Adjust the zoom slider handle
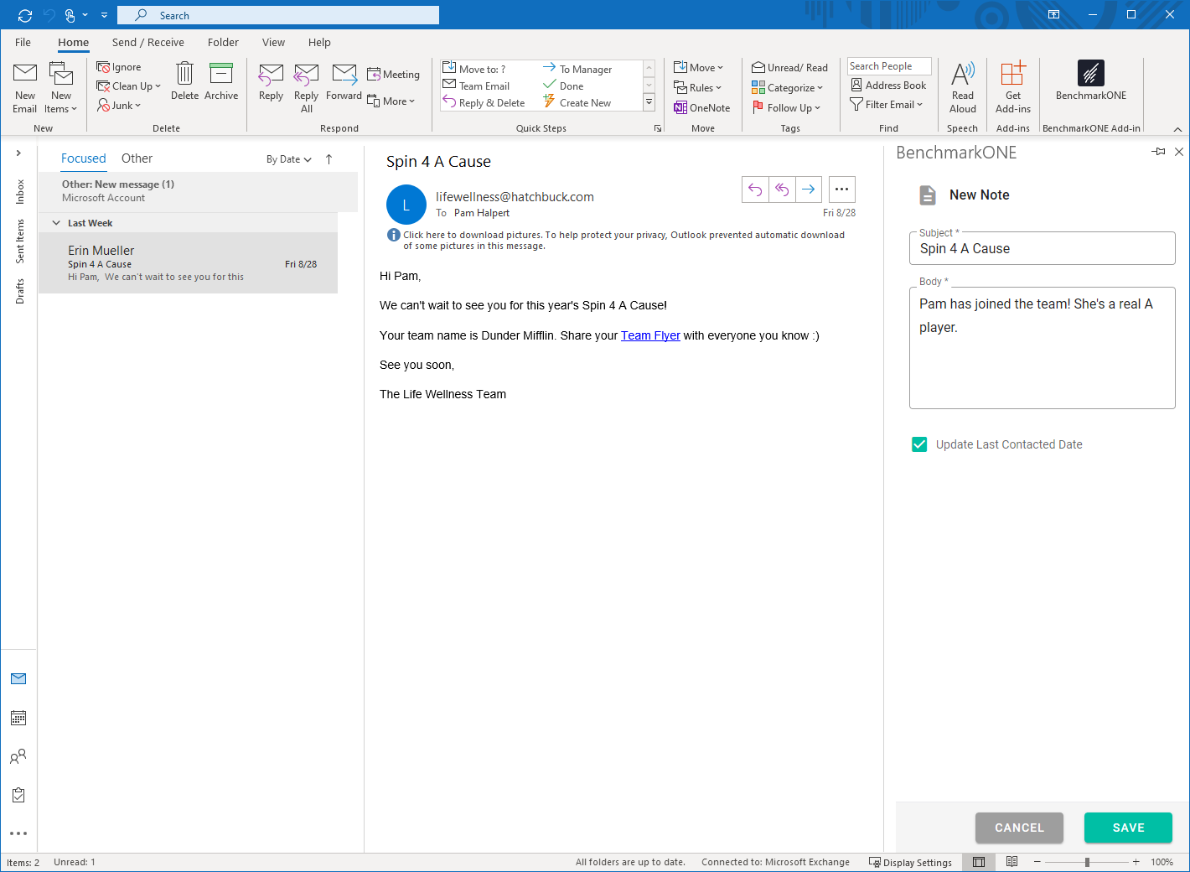1190x872 pixels. tap(1087, 862)
